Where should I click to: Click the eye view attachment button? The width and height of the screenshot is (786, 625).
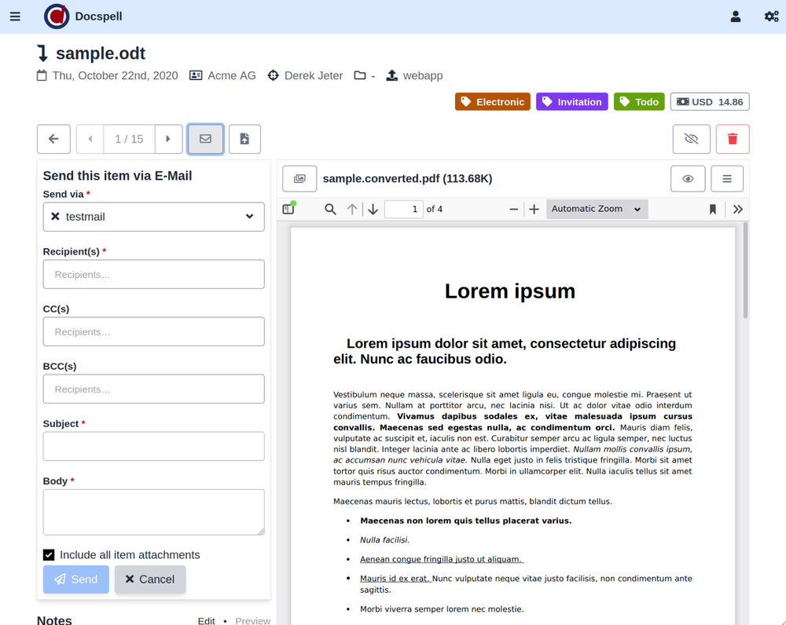click(x=688, y=179)
